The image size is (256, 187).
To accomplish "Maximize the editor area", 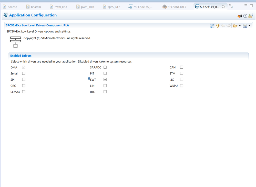I will (251, 6).
